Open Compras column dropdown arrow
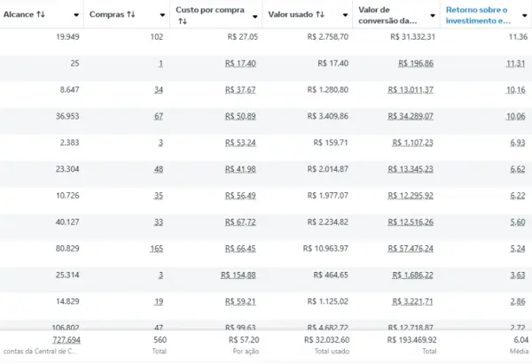Viewport: 532px width, 364px height. (162, 15)
